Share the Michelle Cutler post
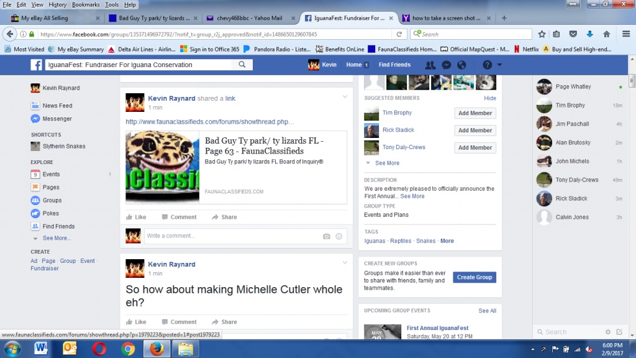The image size is (636, 358). 224,322
